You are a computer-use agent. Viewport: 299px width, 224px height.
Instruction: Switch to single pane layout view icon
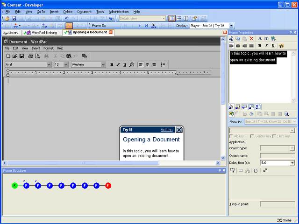[172, 19]
